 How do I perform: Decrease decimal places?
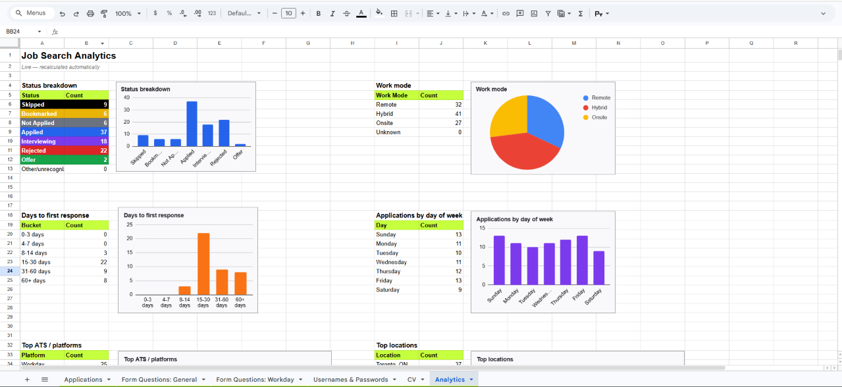(183, 13)
